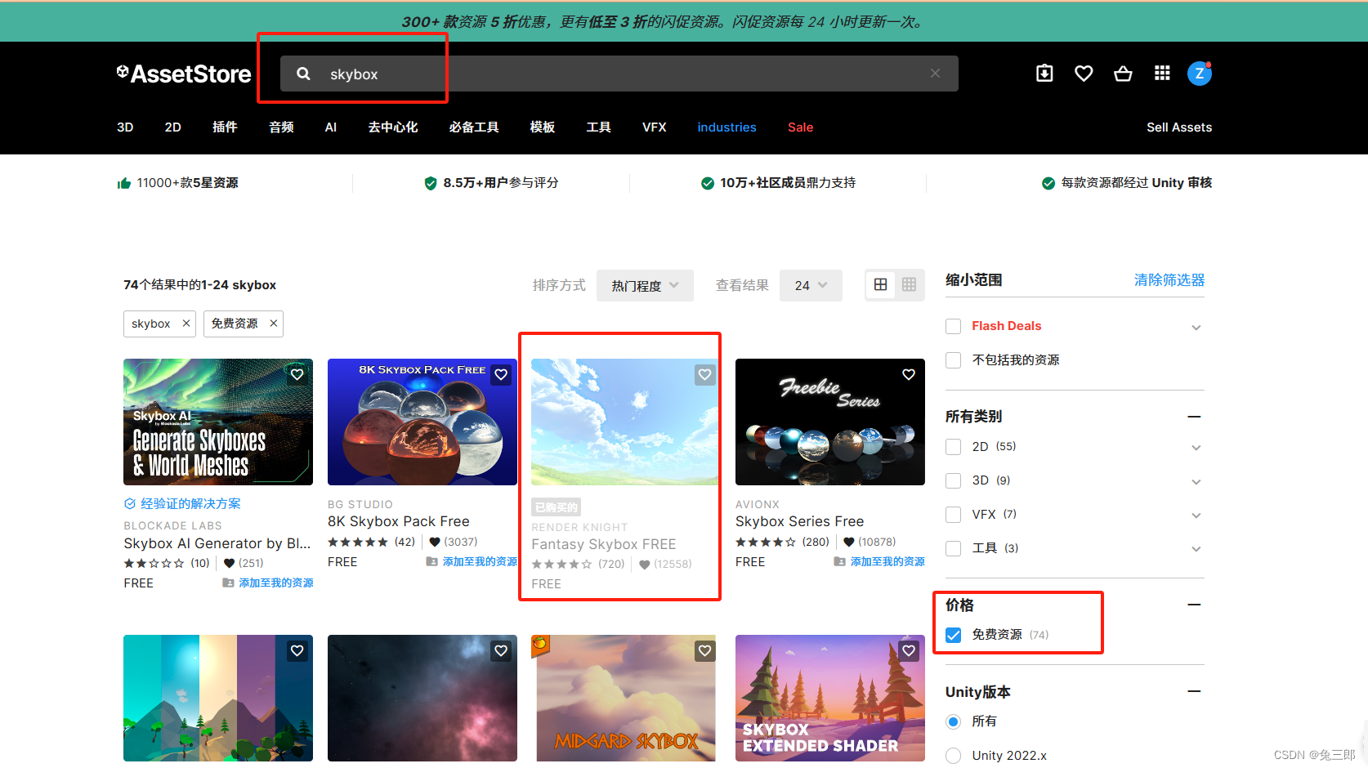Open the 插件 navigation menu
1368x768 pixels.
[225, 127]
